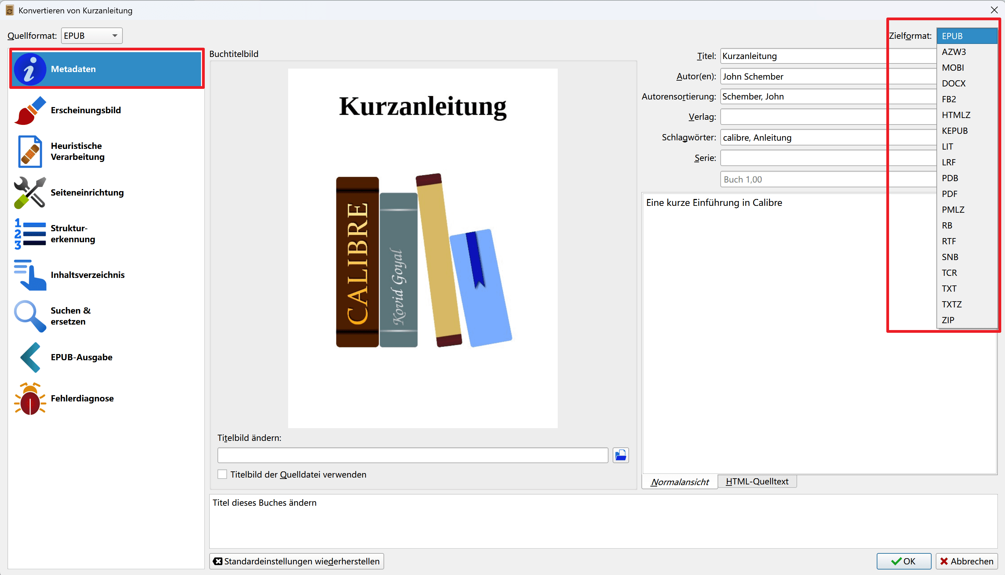The height and width of the screenshot is (575, 1005).
Task: Enable Titelbild der Quelldatei verwenden checkbox
Action: (223, 474)
